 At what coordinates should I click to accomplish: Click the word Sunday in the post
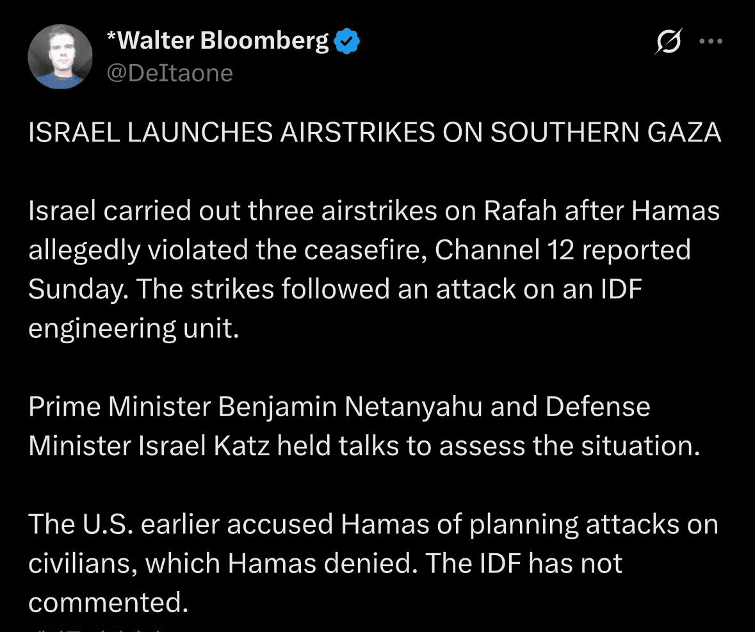coord(75,289)
